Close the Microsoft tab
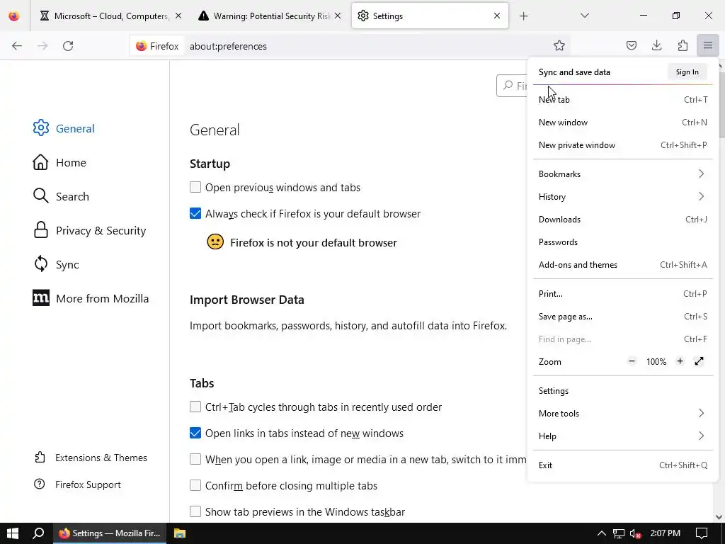The width and height of the screenshot is (725, 544). click(178, 16)
